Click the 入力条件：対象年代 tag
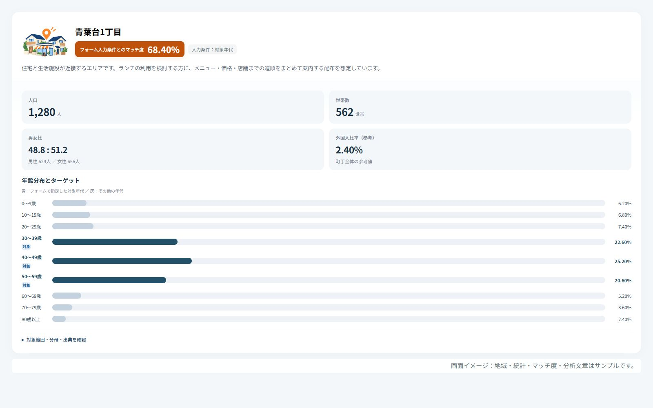The width and height of the screenshot is (653, 408). click(212, 50)
